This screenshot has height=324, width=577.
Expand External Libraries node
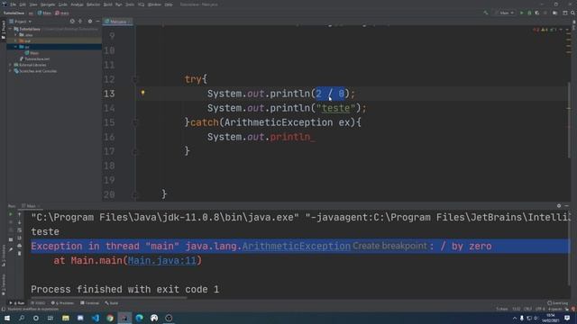click(x=11, y=65)
